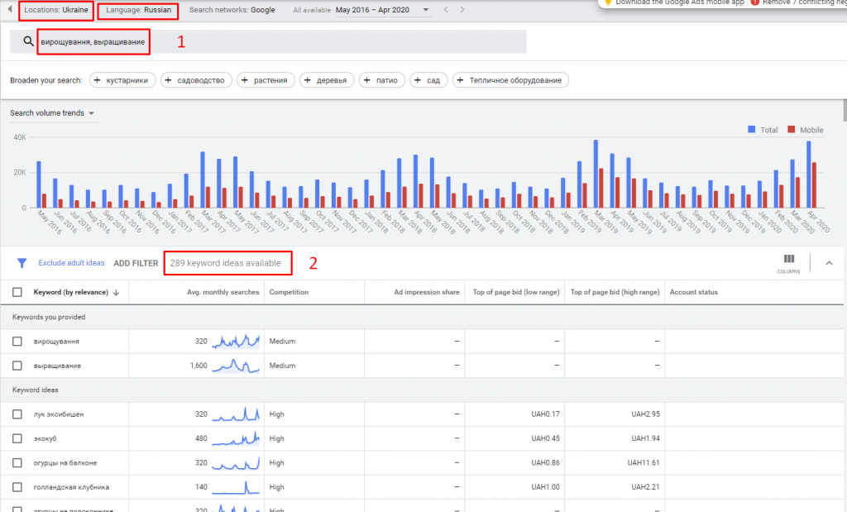
Task: Click the blue Total legend swatch
Action: tap(752, 130)
